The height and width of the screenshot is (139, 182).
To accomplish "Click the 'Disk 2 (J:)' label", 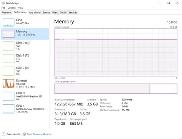I will (x=22, y=68).
